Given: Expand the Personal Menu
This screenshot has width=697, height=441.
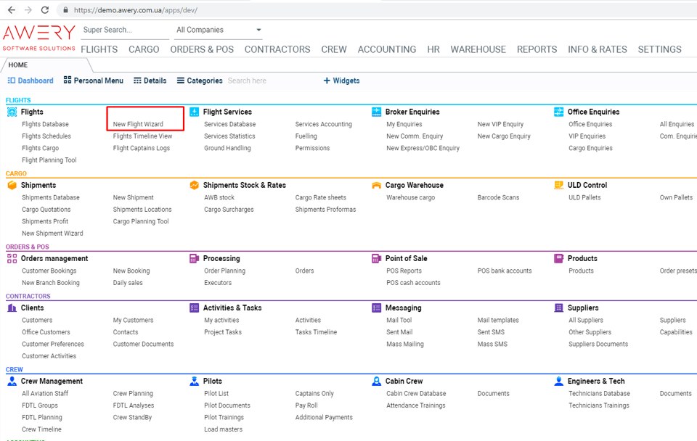Looking at the screenshot, I should [93, 81].
